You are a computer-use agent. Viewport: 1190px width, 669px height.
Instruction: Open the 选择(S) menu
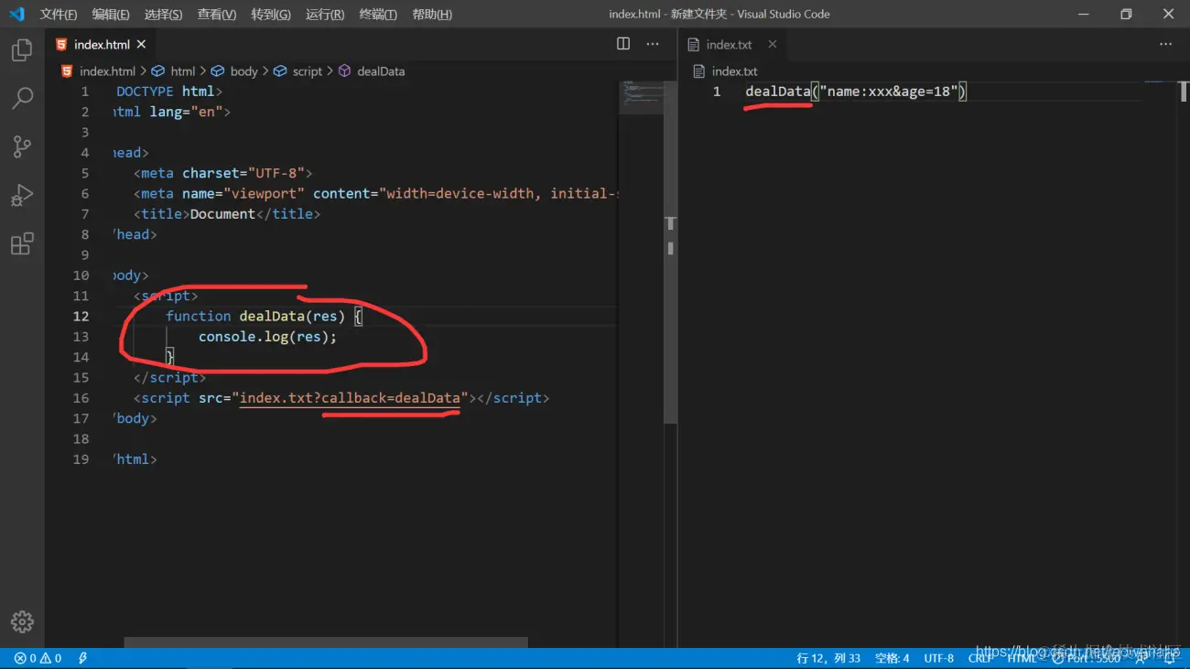(x=164, y=15)
